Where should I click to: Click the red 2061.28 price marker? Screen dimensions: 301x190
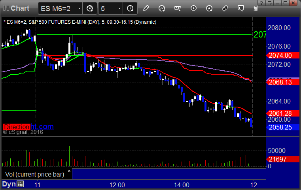click(x=283, y=113)
